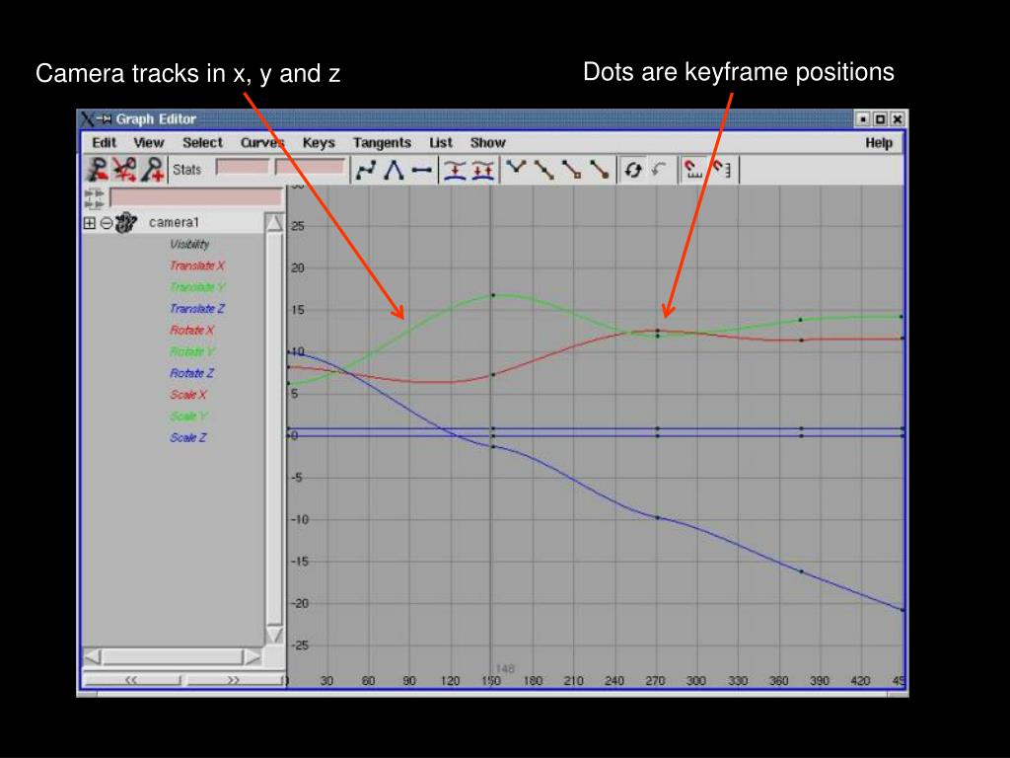Click the outliner scroll up arrow
Screen dimensions: 1010x758
pyautogui.click(x=274, y=223)
